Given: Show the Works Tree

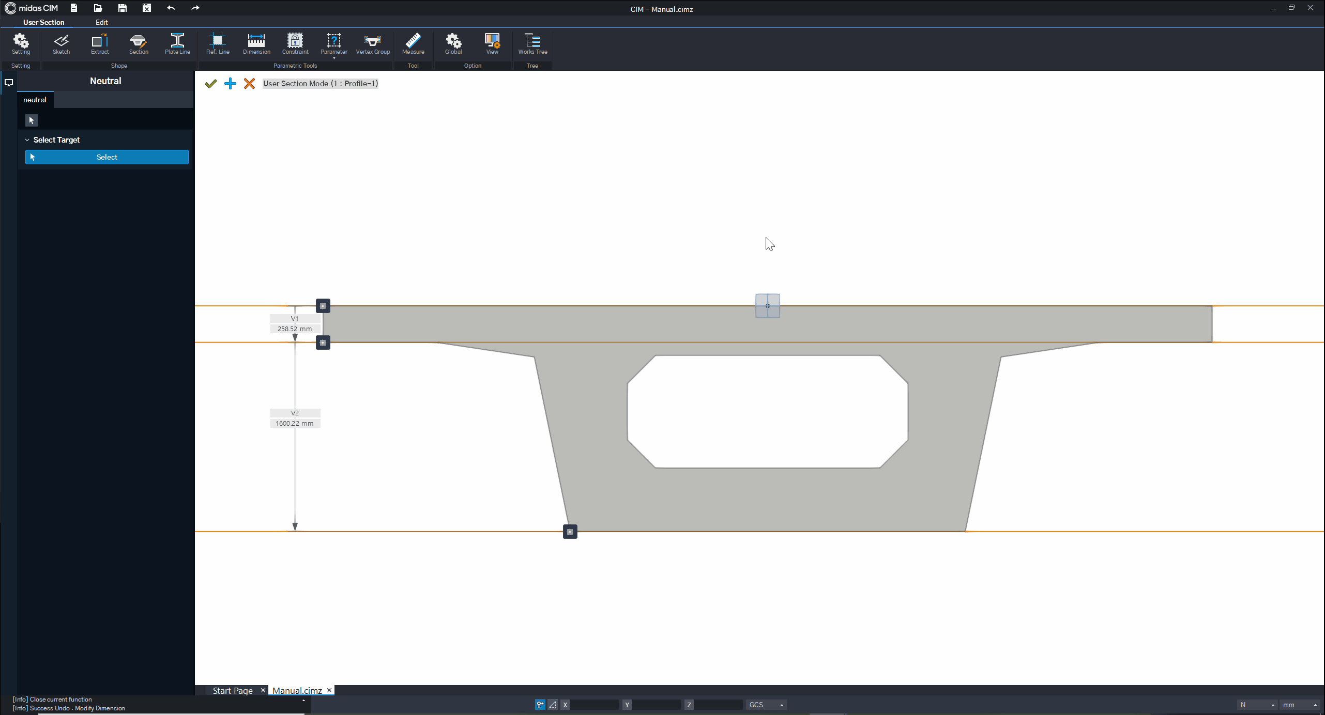Looking at the screenshot, I should coord(532,44).
